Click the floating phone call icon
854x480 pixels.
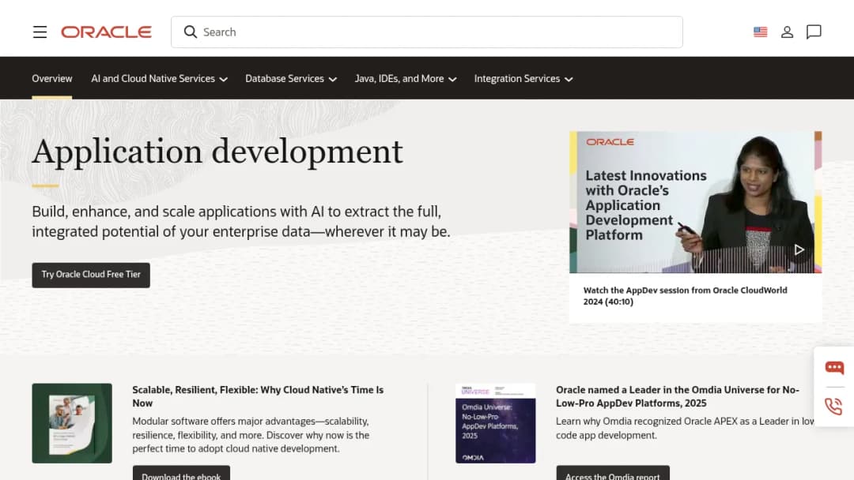834,406
